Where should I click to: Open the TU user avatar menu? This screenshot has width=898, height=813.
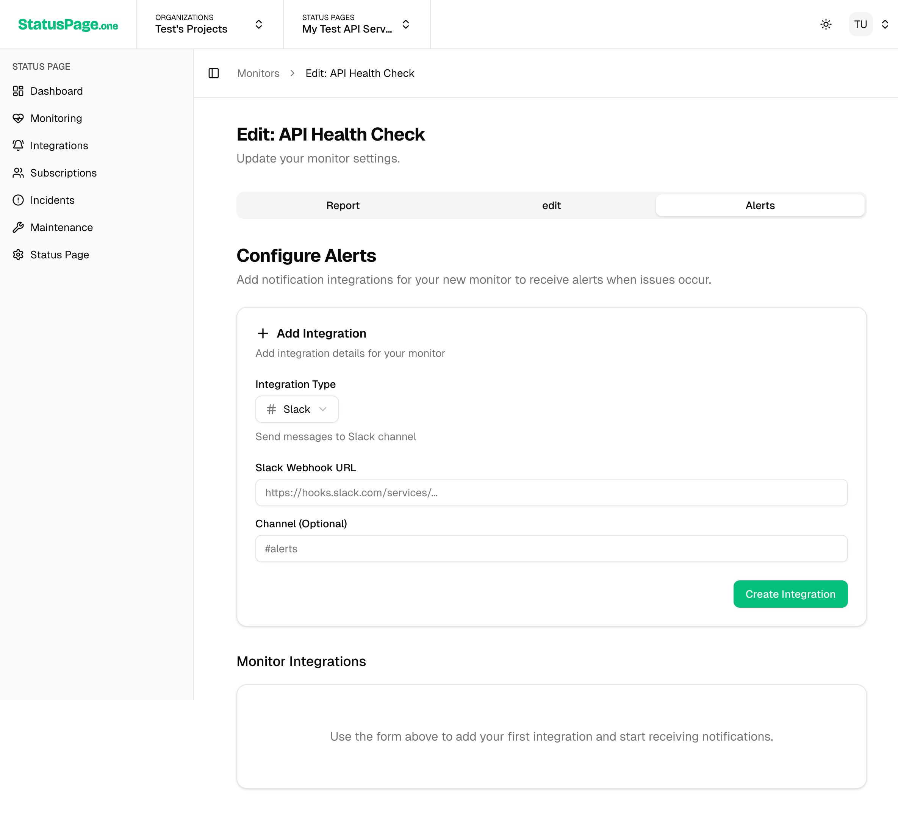pyautogui.click(x=860, y=25)
